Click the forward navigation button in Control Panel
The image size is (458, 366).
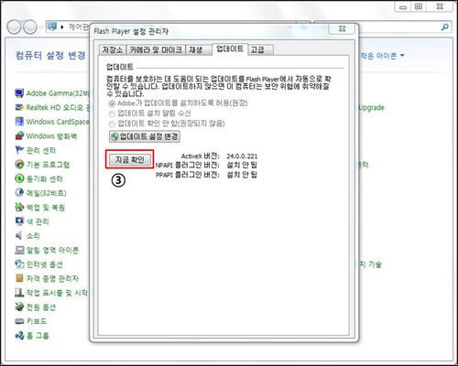[x=30, y=27]
